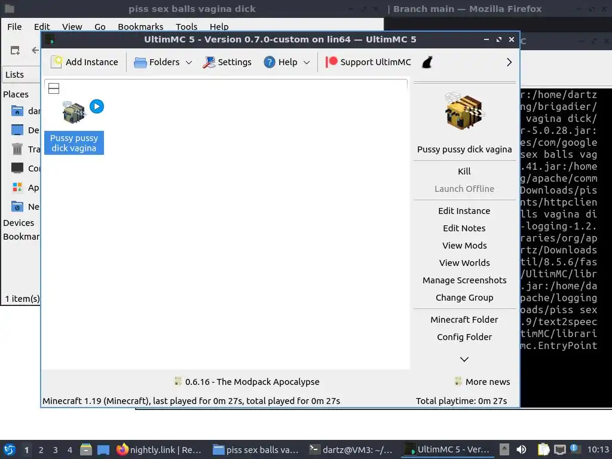Open Bookmarks menu in the file manager
The image size is (612, 459).
[x=140, y=26]
